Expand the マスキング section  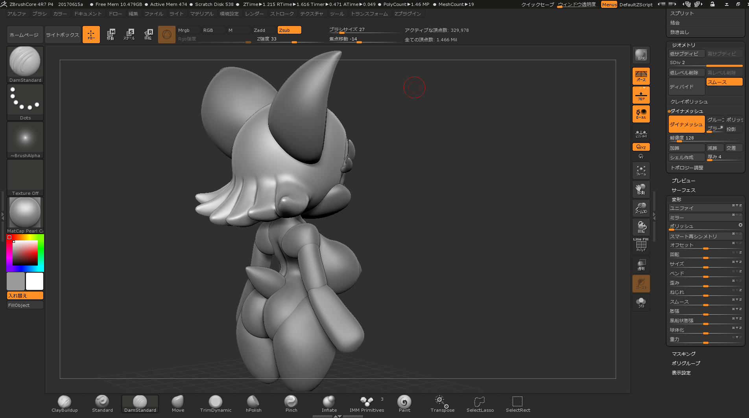(x=683, y=354)
